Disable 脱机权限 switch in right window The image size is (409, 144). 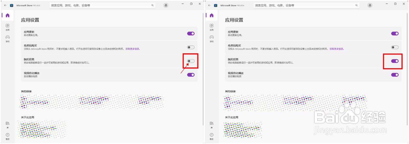pos(395,61)
